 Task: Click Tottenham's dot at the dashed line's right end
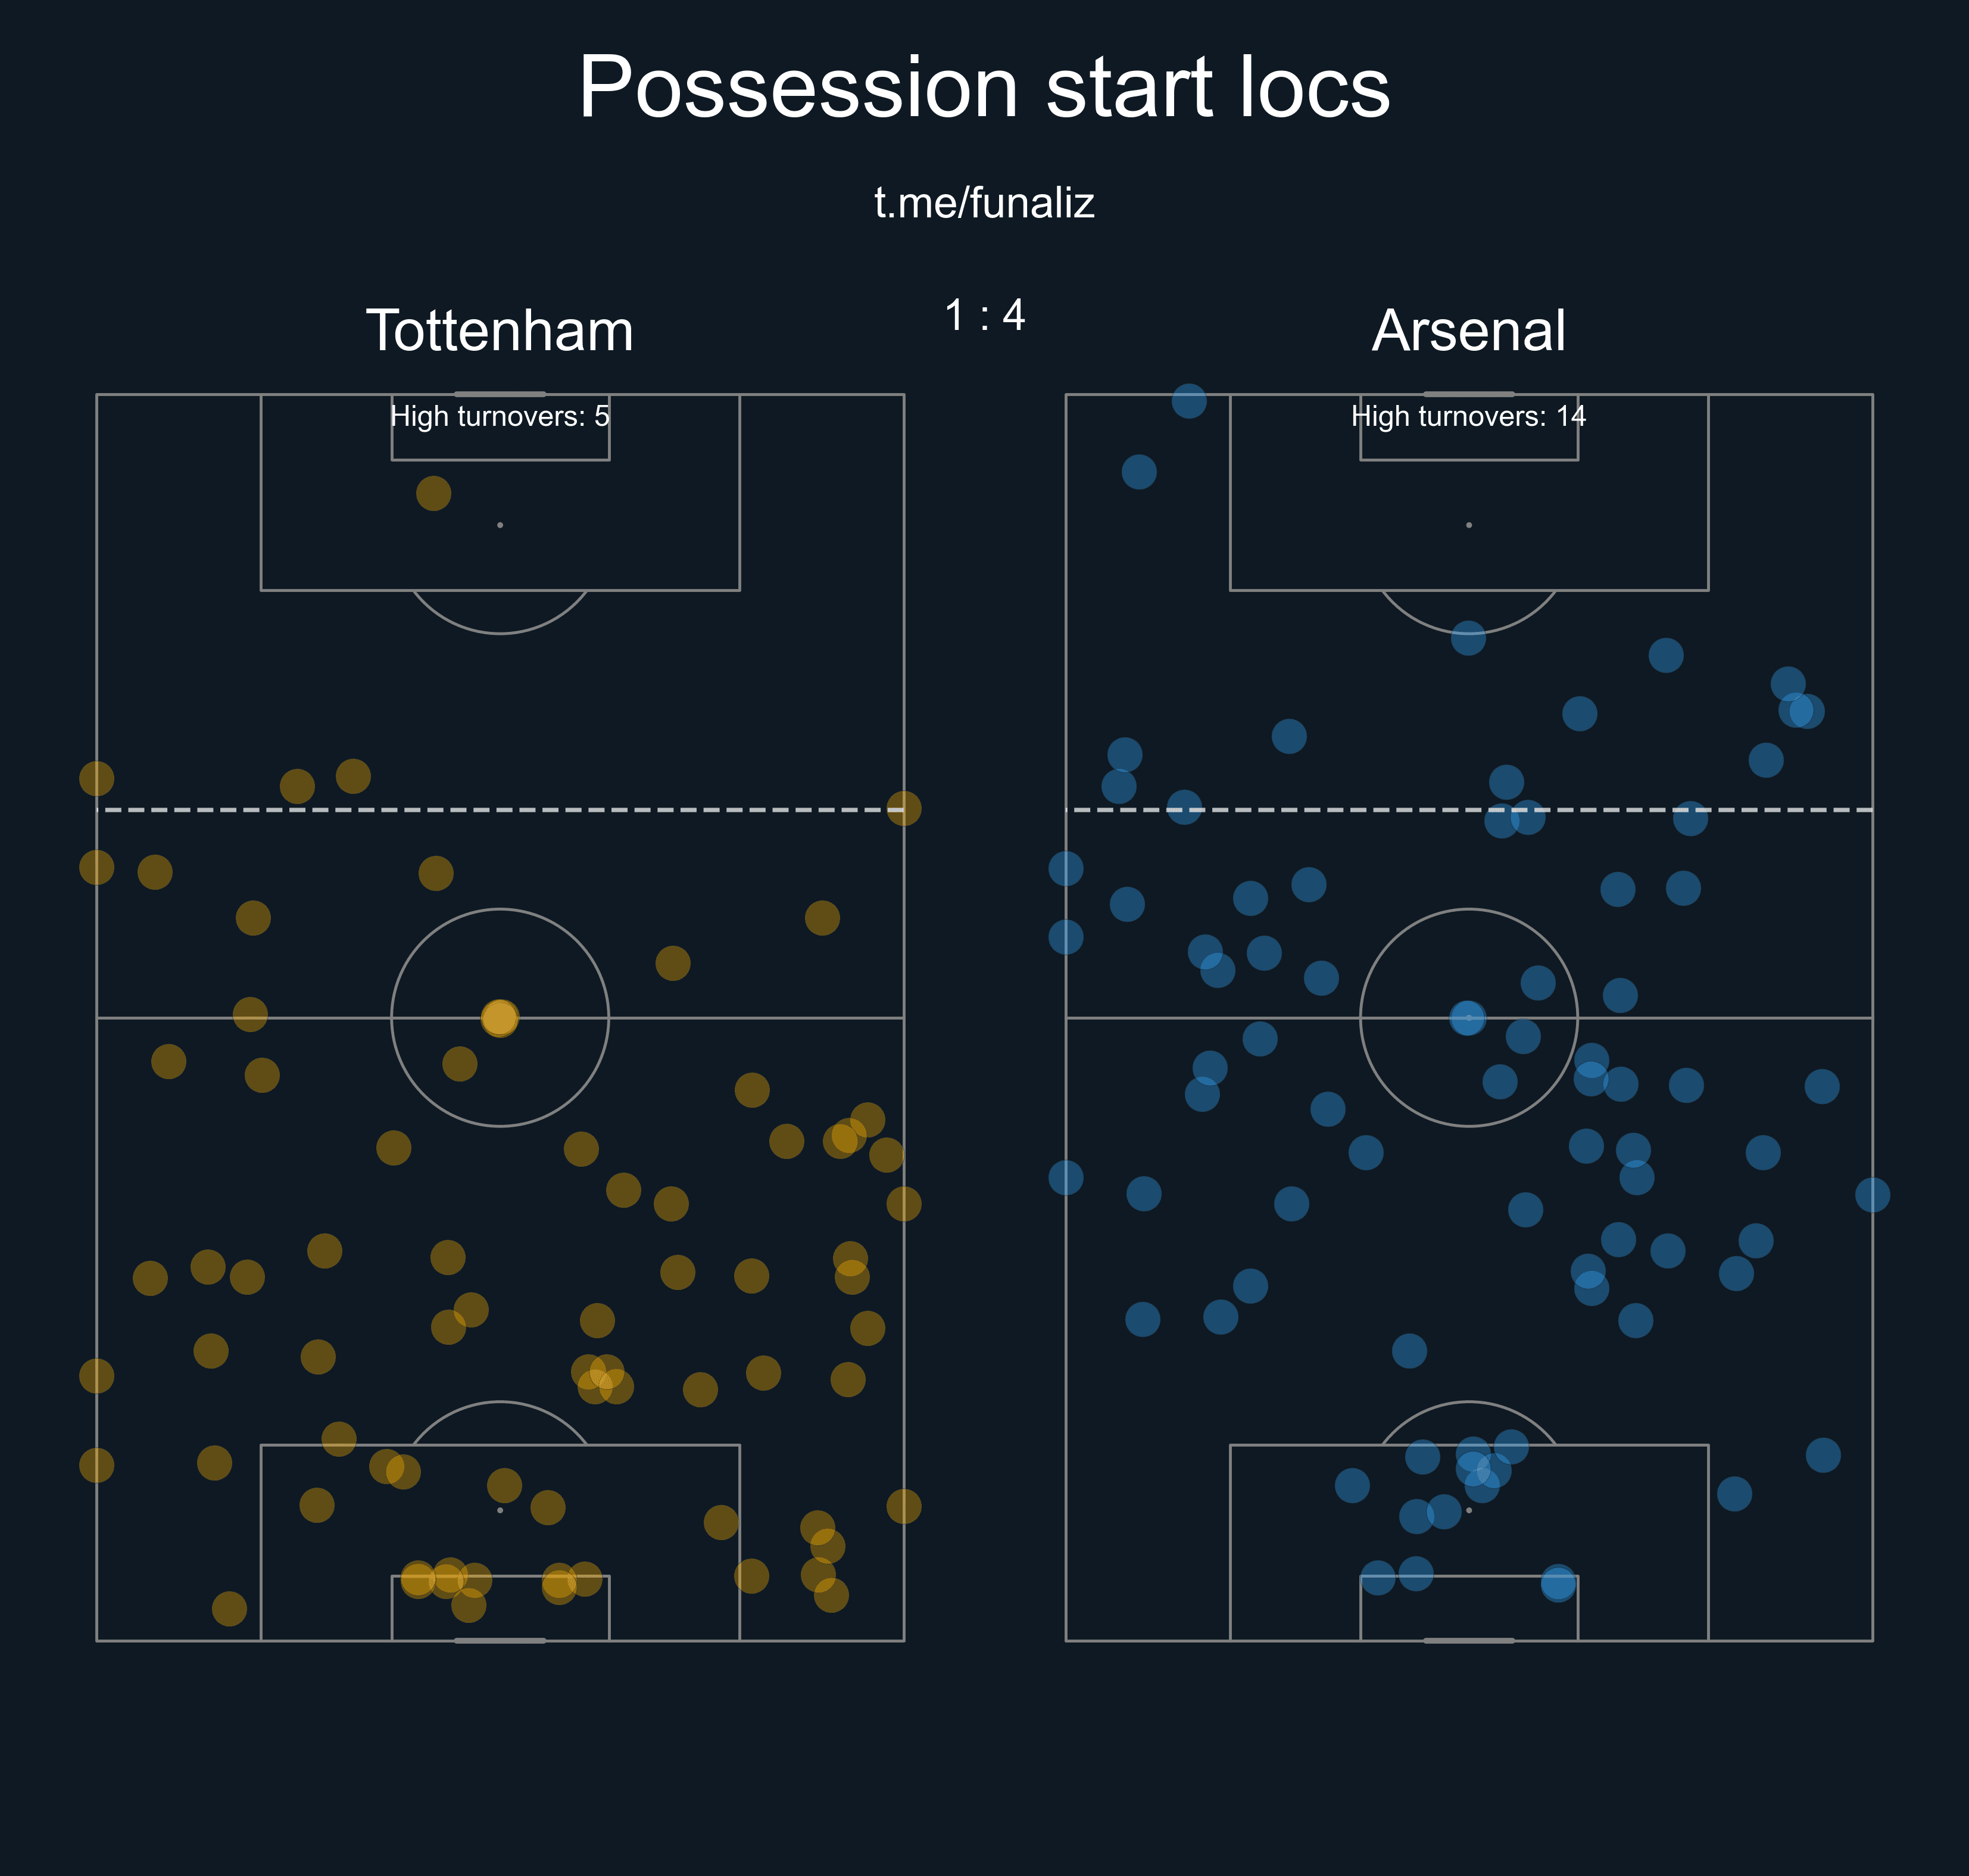coord(904,808)
